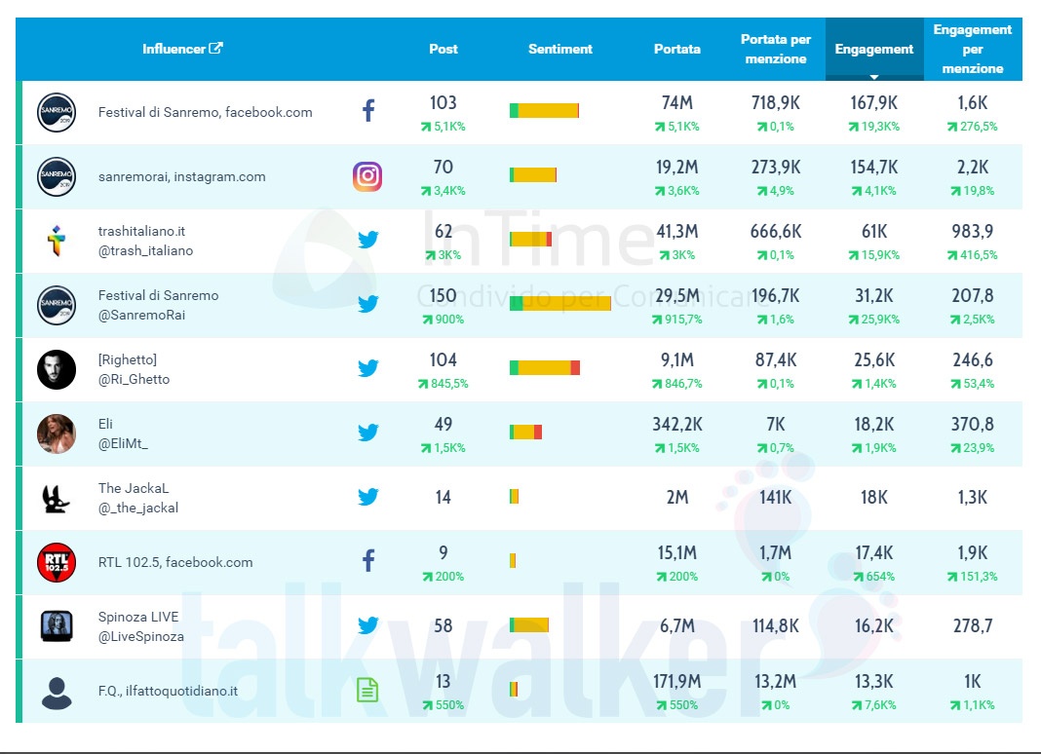This screenshot has height=754, width=1041.
Task: Sort by the Portata column header
Action: coord(677,49)
